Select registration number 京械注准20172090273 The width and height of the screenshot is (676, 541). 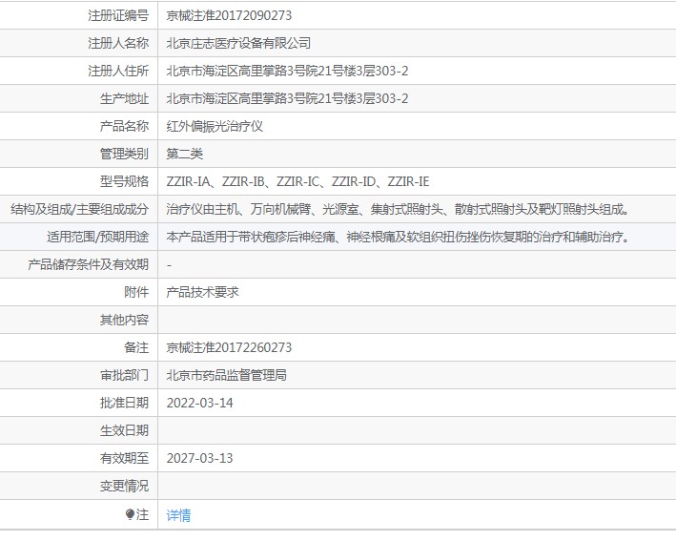tap(229, 15)
